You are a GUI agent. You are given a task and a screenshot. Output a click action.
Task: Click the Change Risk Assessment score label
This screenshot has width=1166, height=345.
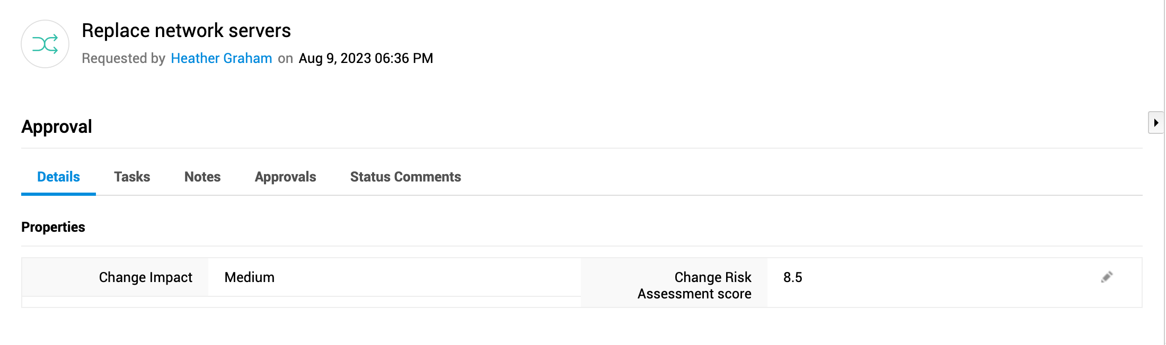(694, 285)
